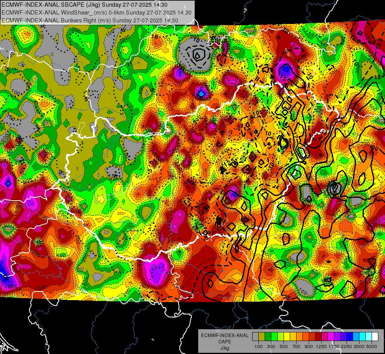The width and height of the screenshot is (385, 354).
Task: Select the cyan legend swatch after 3000
Action: click(363, 337)
